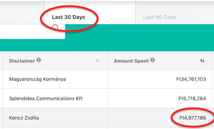Click the narrow leftmost cell in the Magyarország Kormánya row
Image resolution: width=214 pixels, height=129 pixels.
click(x=1, y=79)
